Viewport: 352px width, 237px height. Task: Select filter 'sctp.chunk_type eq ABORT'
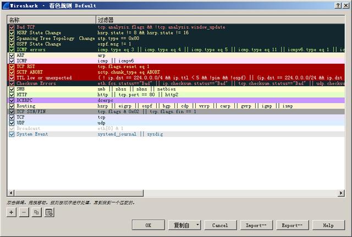[129, 72]
